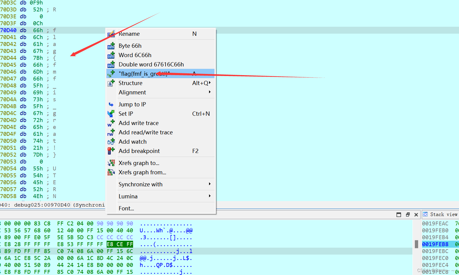This screenshot has width=459, height=275.
Task: Open the Synchronize with entry
Action: (x=161, y=184)
